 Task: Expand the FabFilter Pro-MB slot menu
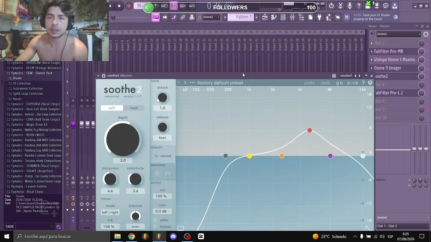click(372, 51)
